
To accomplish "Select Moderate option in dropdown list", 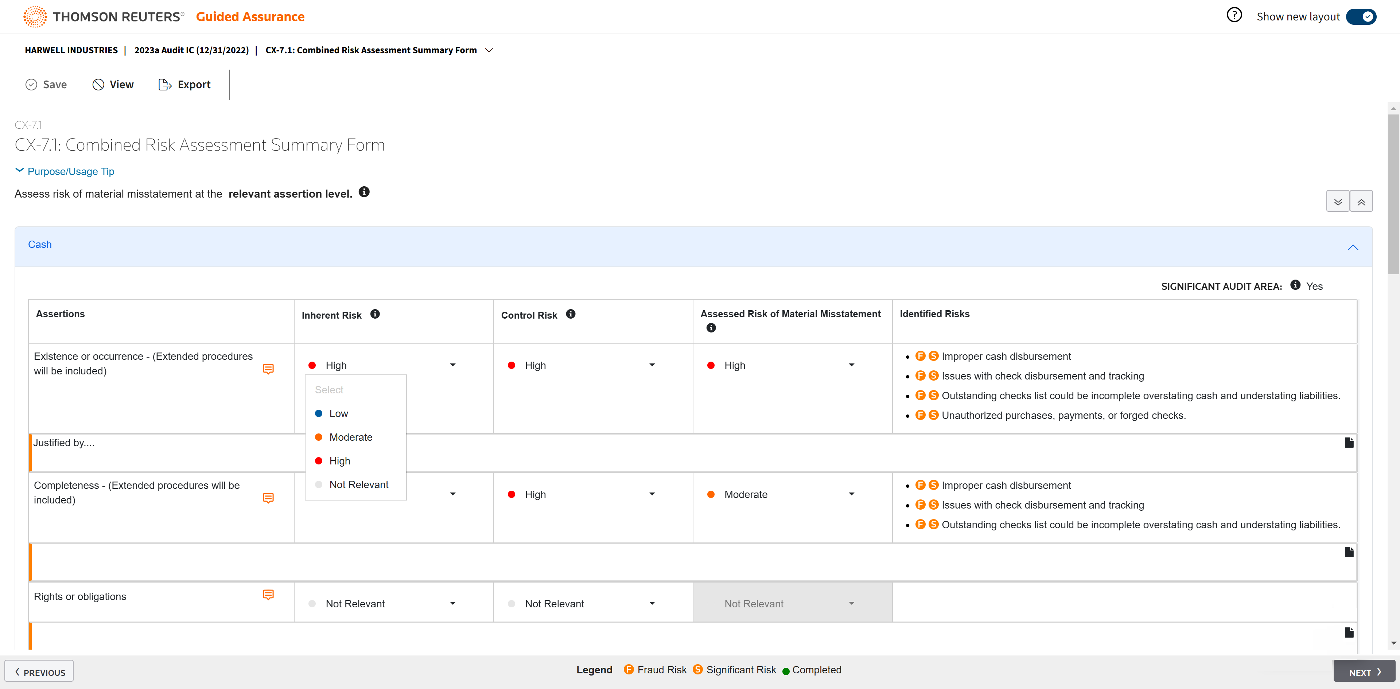I will (350, 437).
